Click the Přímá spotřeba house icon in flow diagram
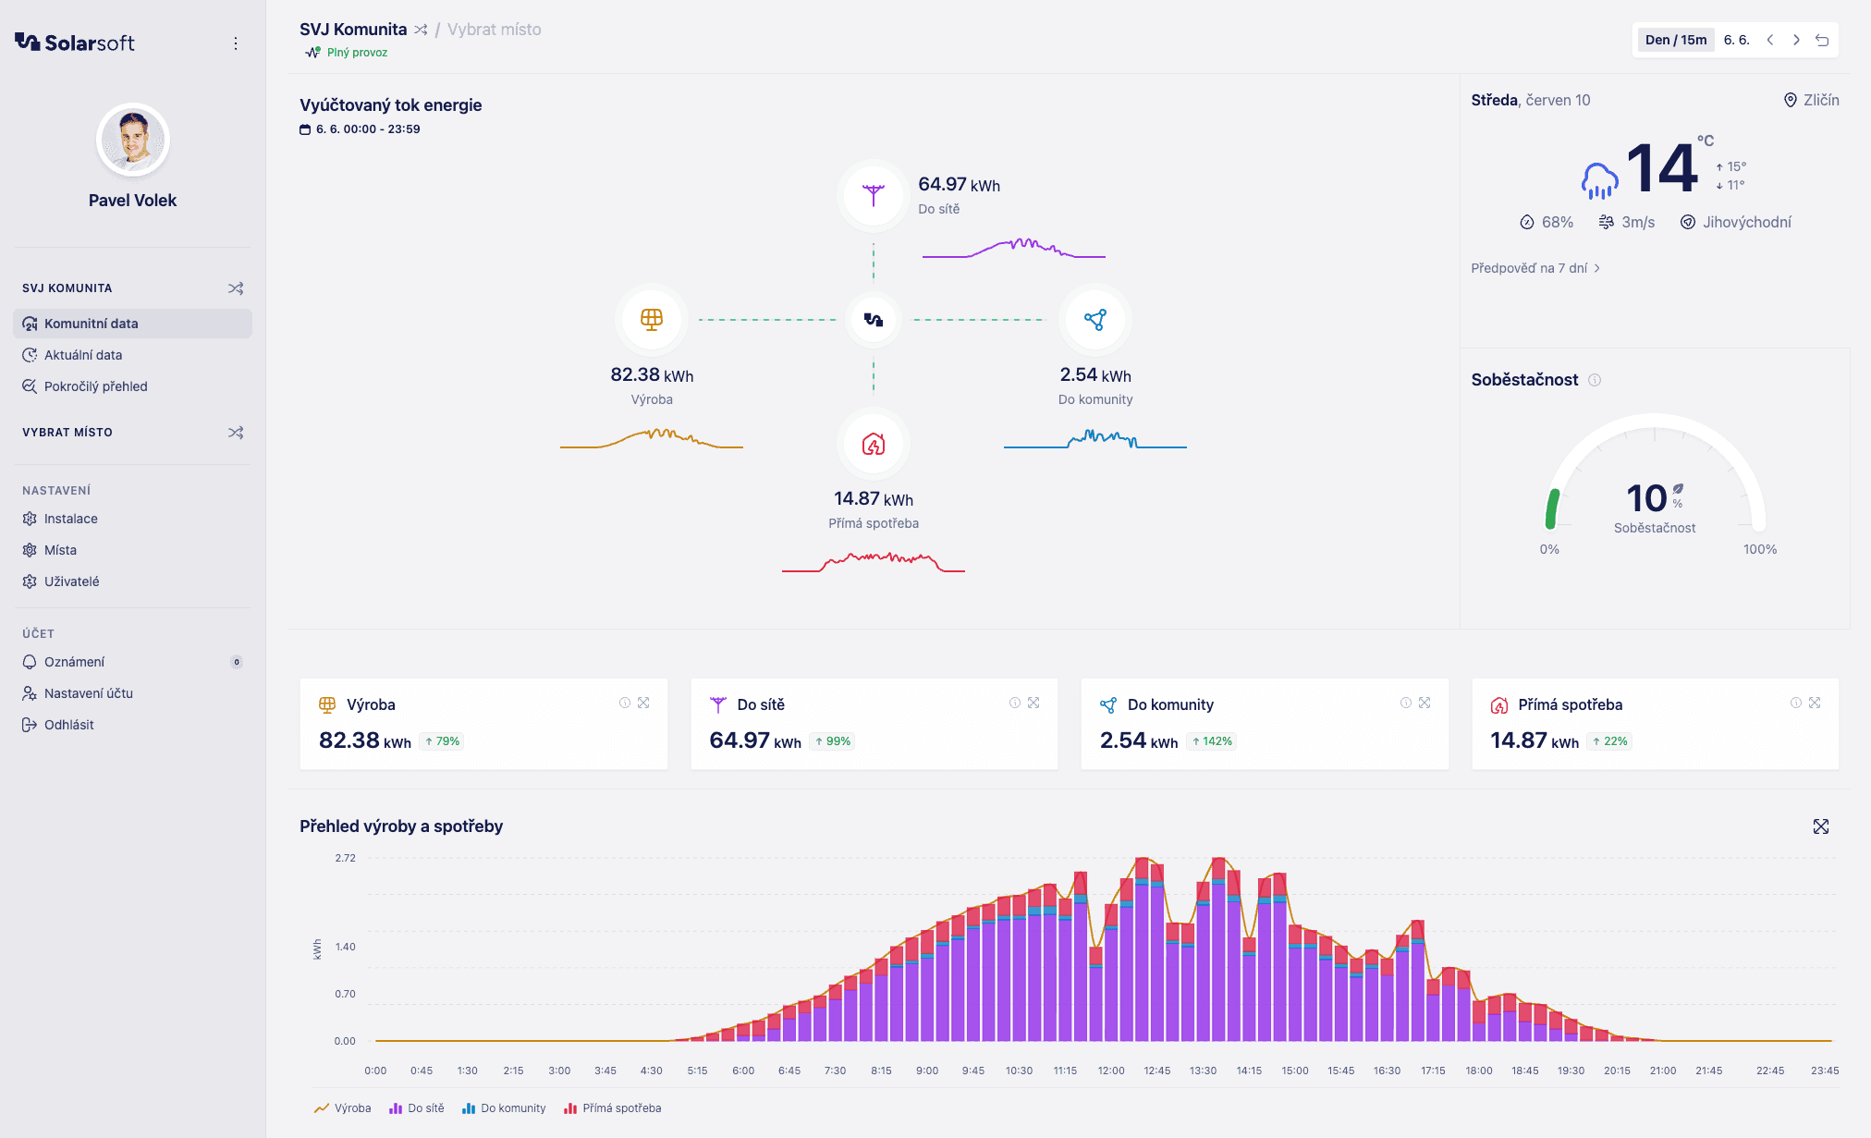Screen dimensions: 1871x1138 click(x=874, y=445)
